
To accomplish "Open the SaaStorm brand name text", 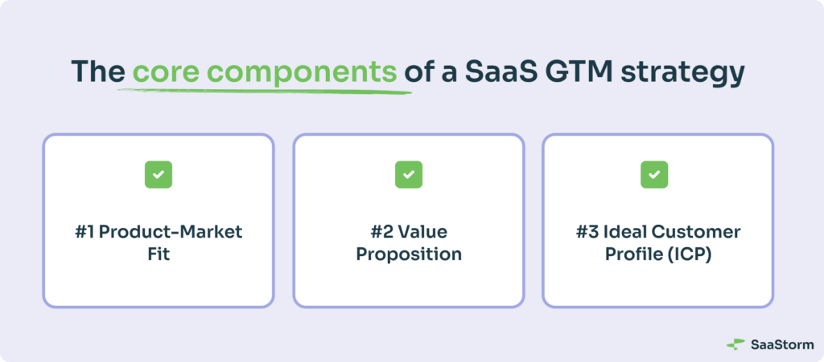I will (x=782, y=344).
